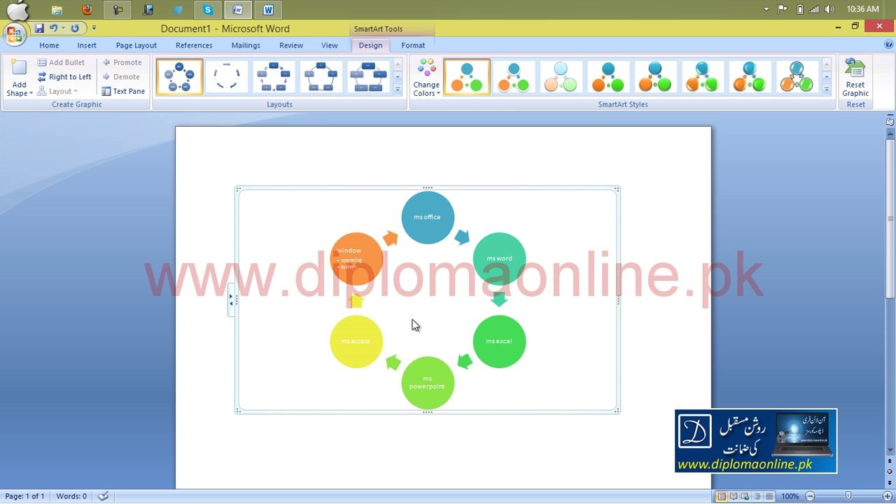Select the 'ms word' circle shape
Screen dimensions: 896x504
click(499, 258)
